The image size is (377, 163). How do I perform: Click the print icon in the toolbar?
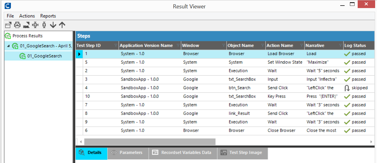click(x=17, y=25)
